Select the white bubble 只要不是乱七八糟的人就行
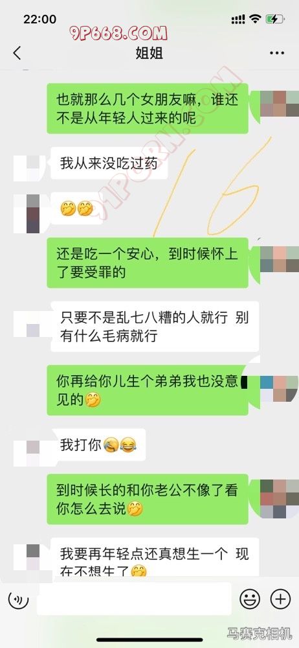 point(155,327)
